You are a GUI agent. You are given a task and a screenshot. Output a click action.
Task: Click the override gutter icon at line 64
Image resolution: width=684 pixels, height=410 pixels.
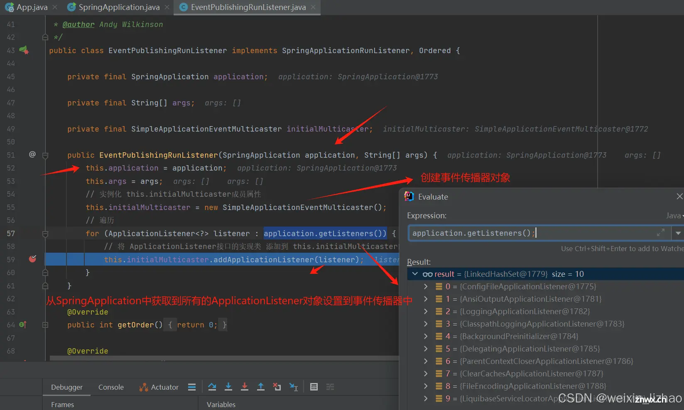tap(23, 325)
